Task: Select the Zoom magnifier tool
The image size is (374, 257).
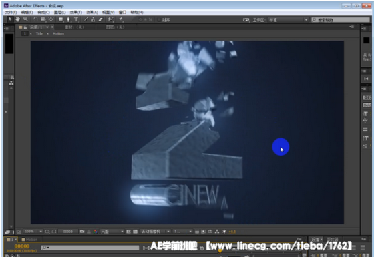Action: [25, 19]
